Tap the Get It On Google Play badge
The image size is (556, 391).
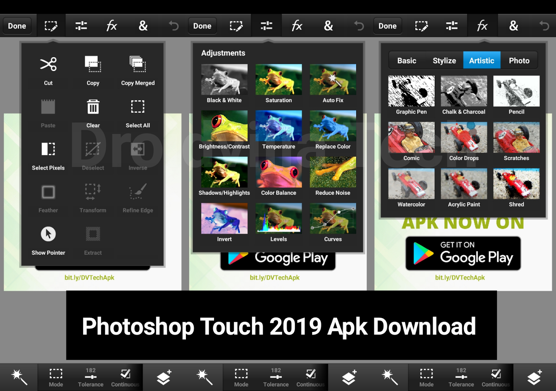[463, 253]
